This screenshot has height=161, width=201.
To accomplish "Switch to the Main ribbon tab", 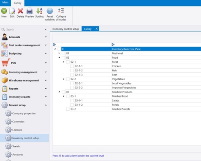I will click(5, 3).
